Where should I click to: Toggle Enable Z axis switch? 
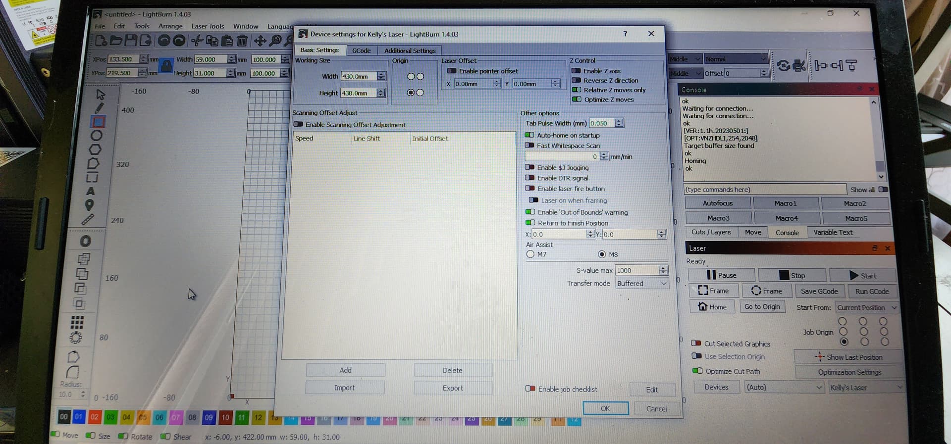(576, 71)
